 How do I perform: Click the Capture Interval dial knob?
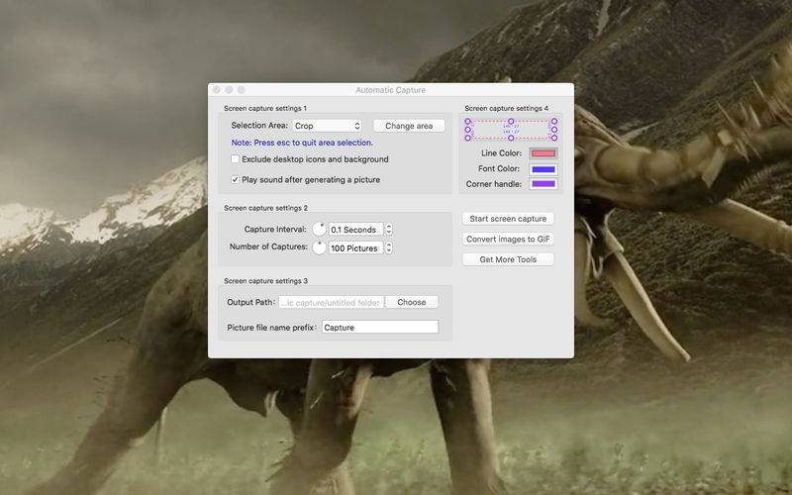point(319,229)
